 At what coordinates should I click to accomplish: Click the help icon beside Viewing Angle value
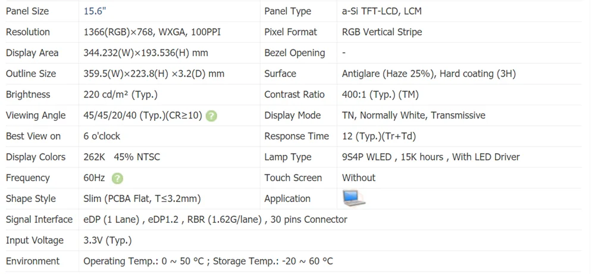pos(211,116)
